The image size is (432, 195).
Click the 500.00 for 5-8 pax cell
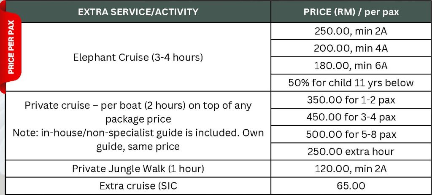point(351,134)
